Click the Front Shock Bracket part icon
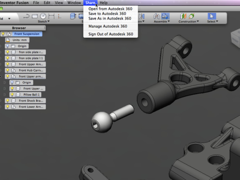Image resolution: width=240 pixels, height=180 pixels. coord(13,101)
